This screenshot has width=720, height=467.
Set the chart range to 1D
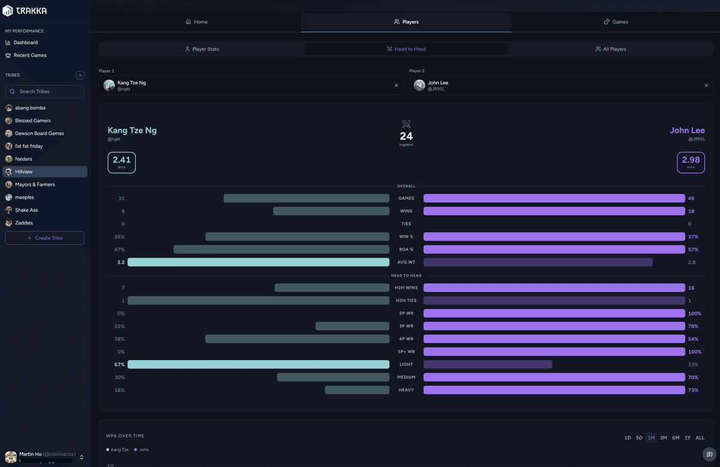point(628,438)
